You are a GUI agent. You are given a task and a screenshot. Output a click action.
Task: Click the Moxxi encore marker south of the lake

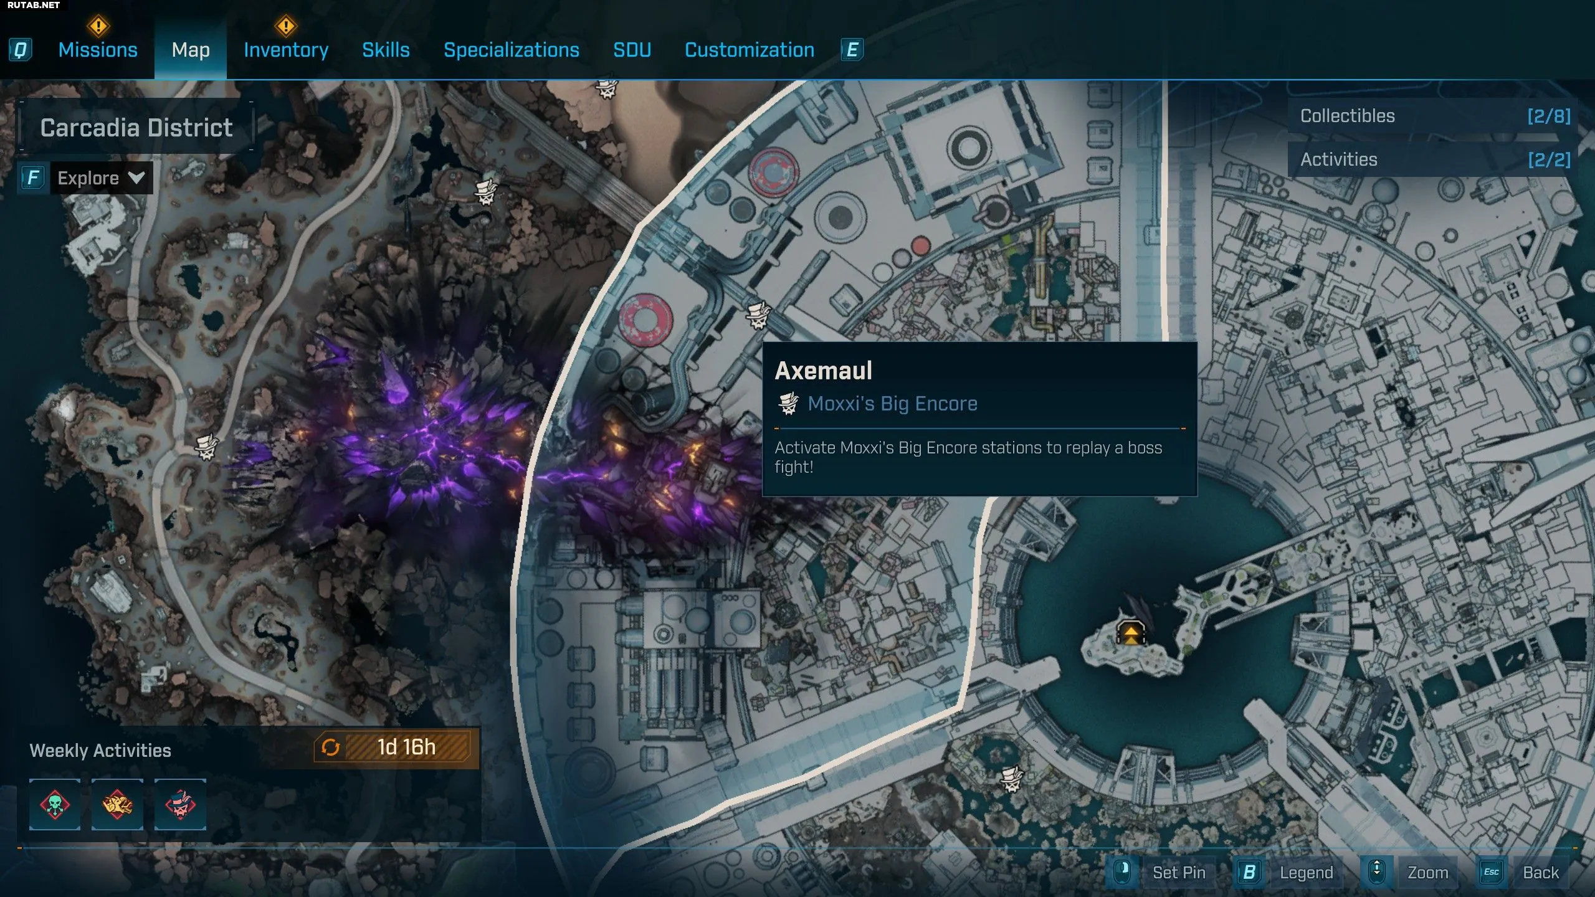pyautogui.click(x=1012, y=779)
